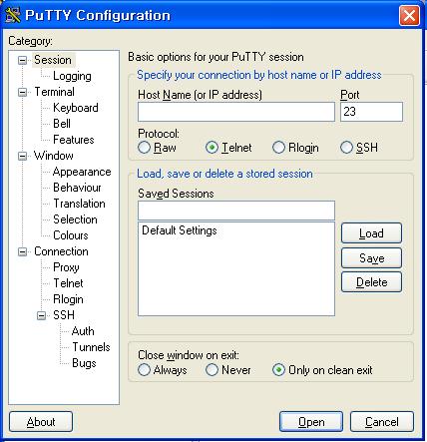Click the Cancel button
Image resolution: width=427 pixels, height=442 pixels.
click(x=382, y=422)
